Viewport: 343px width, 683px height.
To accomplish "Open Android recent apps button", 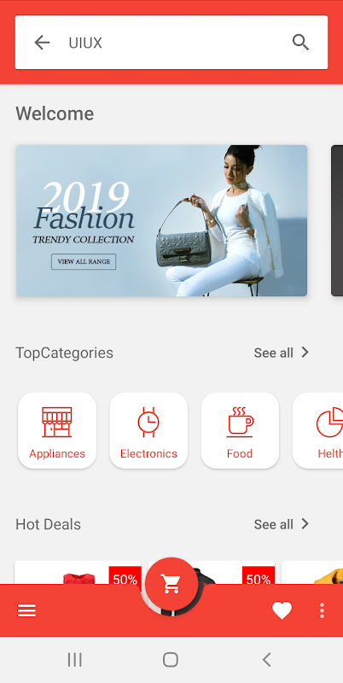I will pos(74,660).
